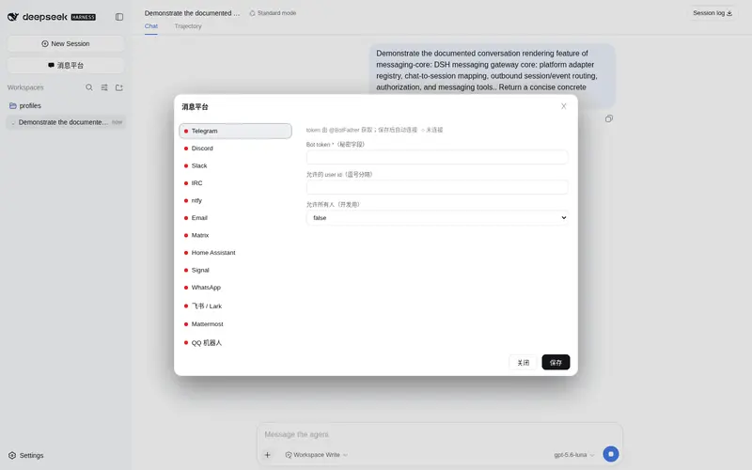
Task: Select the Demonstrate the documente... session
Action: coord(66,122)
